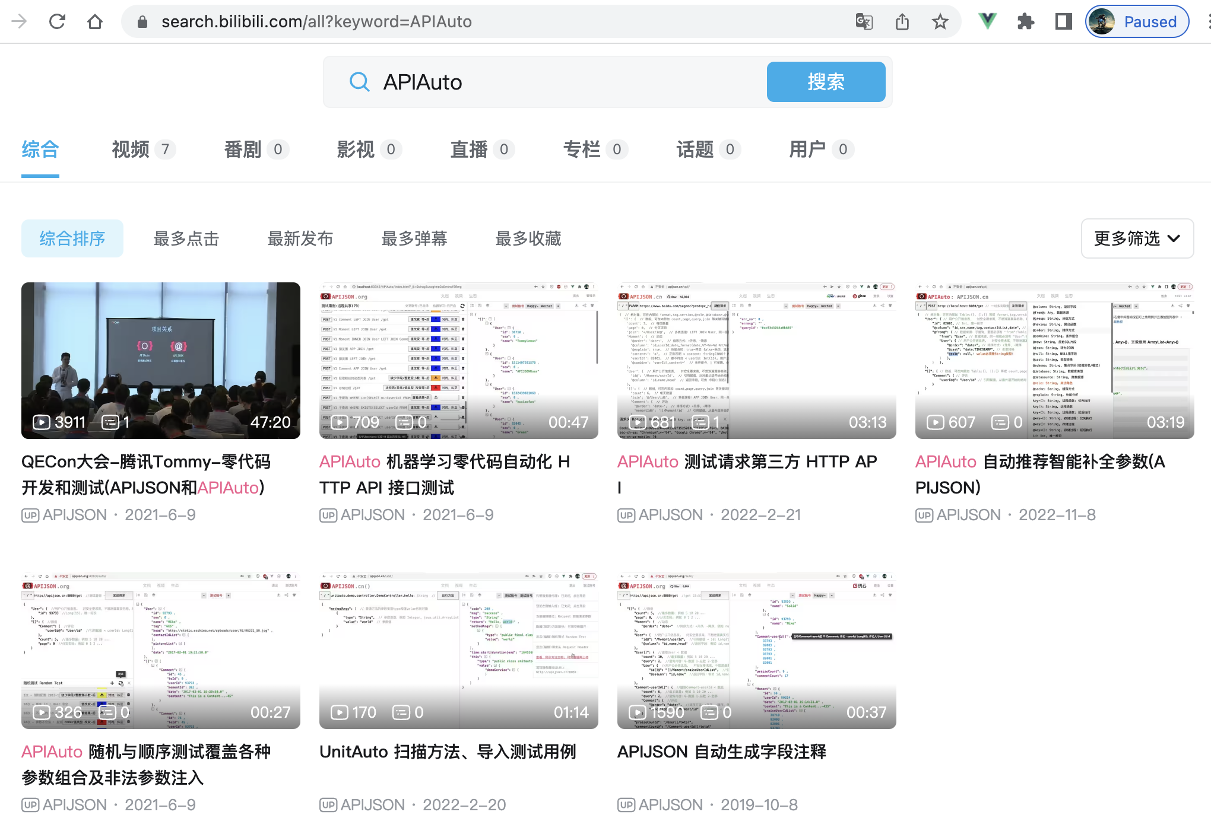Enable 最多收藏 sorting

pyautogui.click(x=528, y=238)
